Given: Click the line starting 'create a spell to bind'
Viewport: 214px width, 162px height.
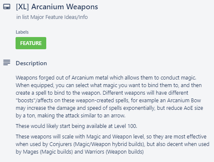Looking at the screenshot, I should (x=102, y=93).
